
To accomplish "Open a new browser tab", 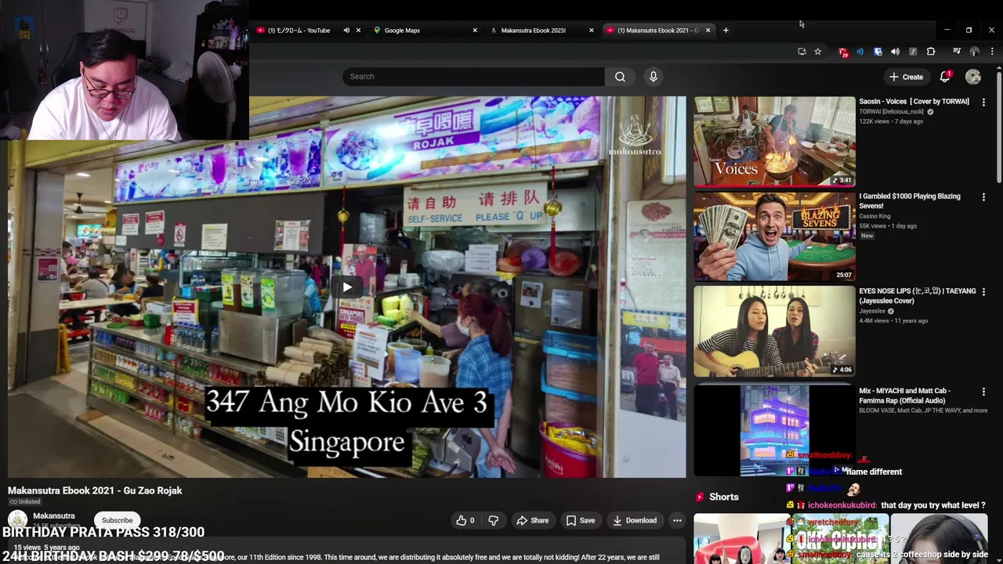I will point(726,31).
